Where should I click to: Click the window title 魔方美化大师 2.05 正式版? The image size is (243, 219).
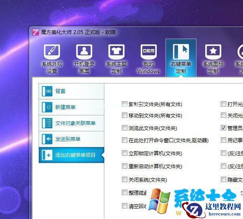point(70,32)
